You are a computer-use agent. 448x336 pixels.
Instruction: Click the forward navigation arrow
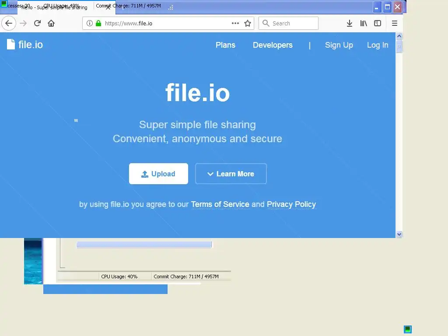tap(23, 24)
